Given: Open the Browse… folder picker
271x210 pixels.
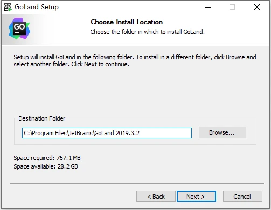Looking at the screenshot, I should 223,132.
